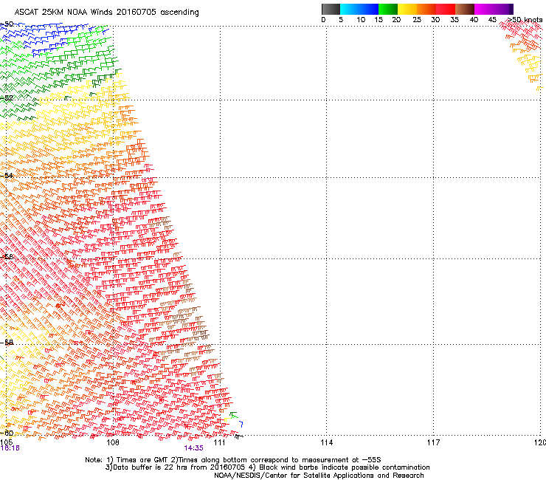Click the purple 14:35 pass time label
This screenshot has height=480, width=546.
[x=193, y=448]
